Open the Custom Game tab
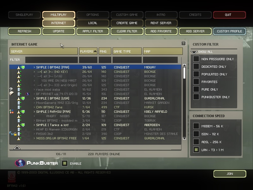This screenshot has width=253, height=190. [127, 15]
